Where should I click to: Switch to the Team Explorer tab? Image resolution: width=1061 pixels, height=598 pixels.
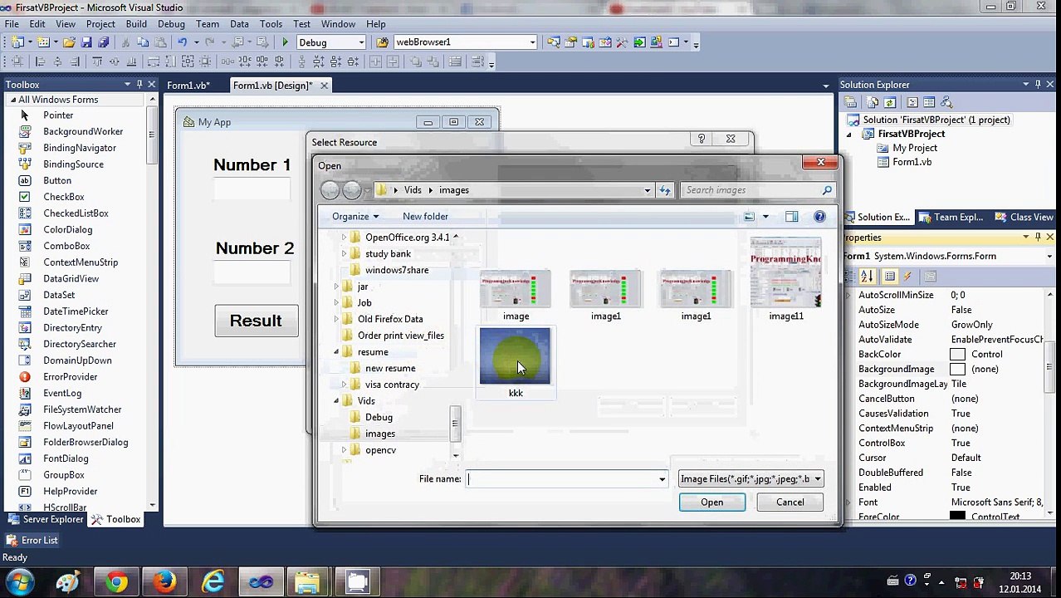[x=951, y=218]
